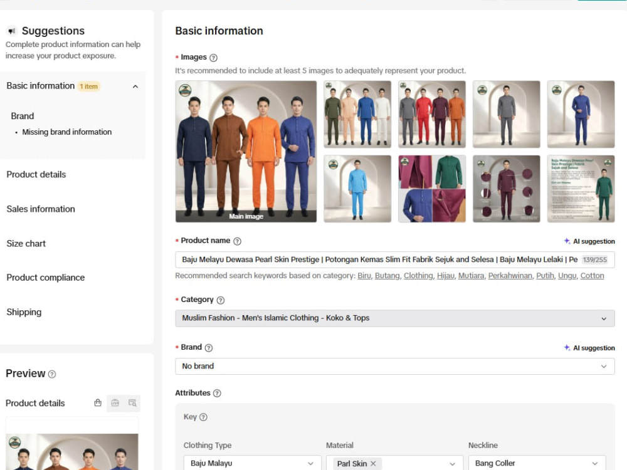Select the Brand suggestion item
The height and width of the screenshot is (470, 627).
[x=23, y=116]
